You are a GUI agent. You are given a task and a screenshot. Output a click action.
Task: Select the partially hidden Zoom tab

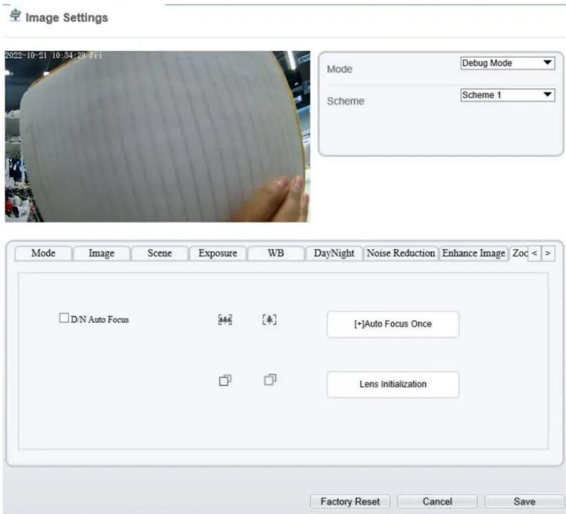click(519, 253)
